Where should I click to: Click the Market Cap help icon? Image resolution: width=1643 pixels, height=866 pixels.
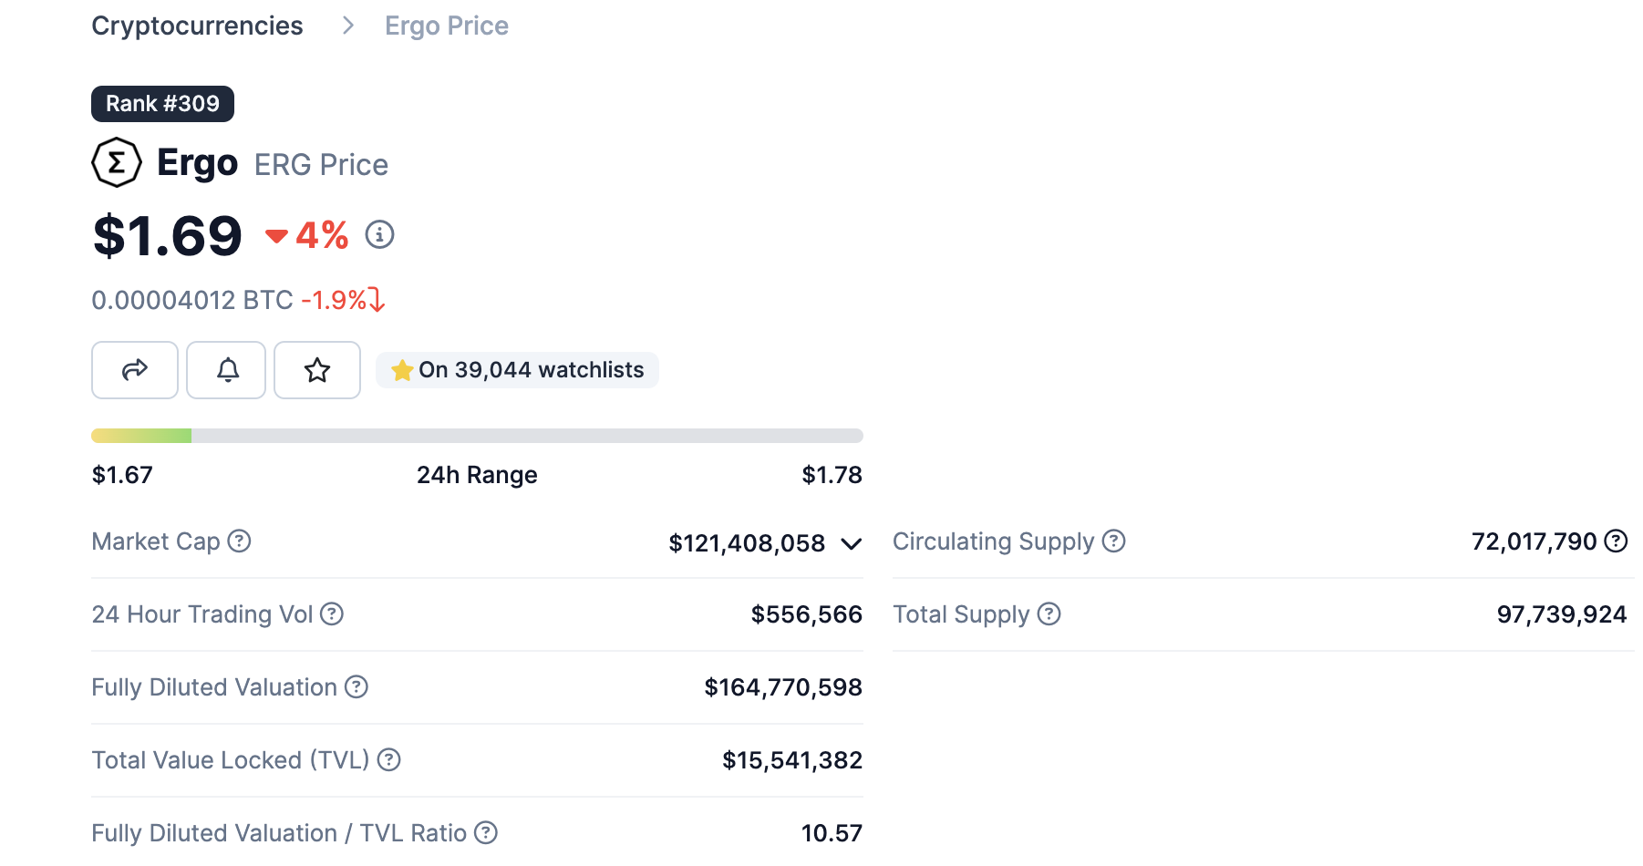click(239, 541)
